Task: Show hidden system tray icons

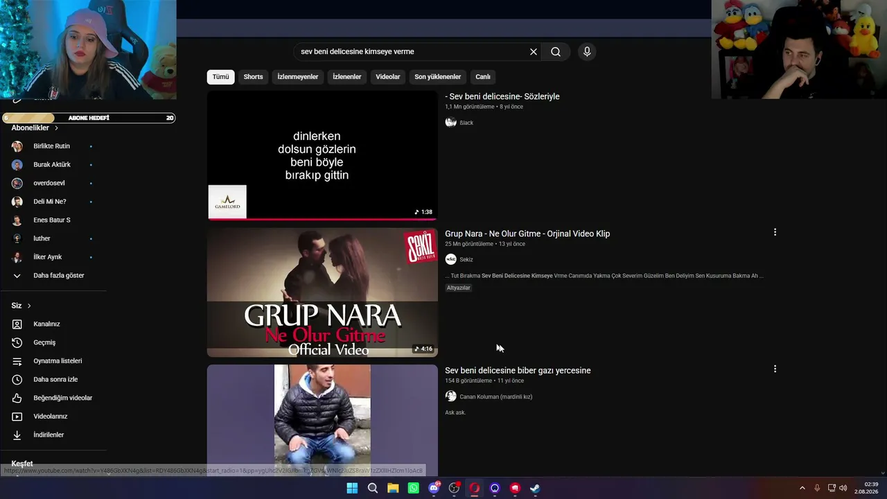Action: 802,488
